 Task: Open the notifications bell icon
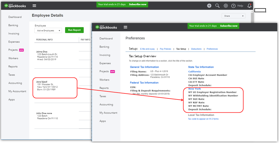249,6
